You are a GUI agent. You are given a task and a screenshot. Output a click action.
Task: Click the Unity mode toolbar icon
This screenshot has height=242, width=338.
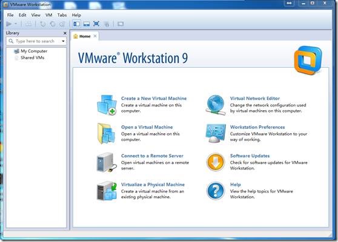107,24
